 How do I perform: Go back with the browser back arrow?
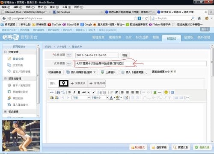coord(4,18)
